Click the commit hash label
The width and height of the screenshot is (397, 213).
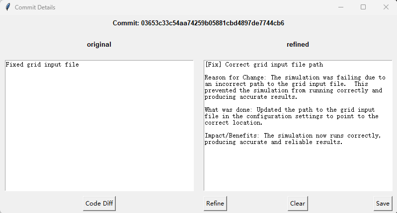(x=198, y=23)
